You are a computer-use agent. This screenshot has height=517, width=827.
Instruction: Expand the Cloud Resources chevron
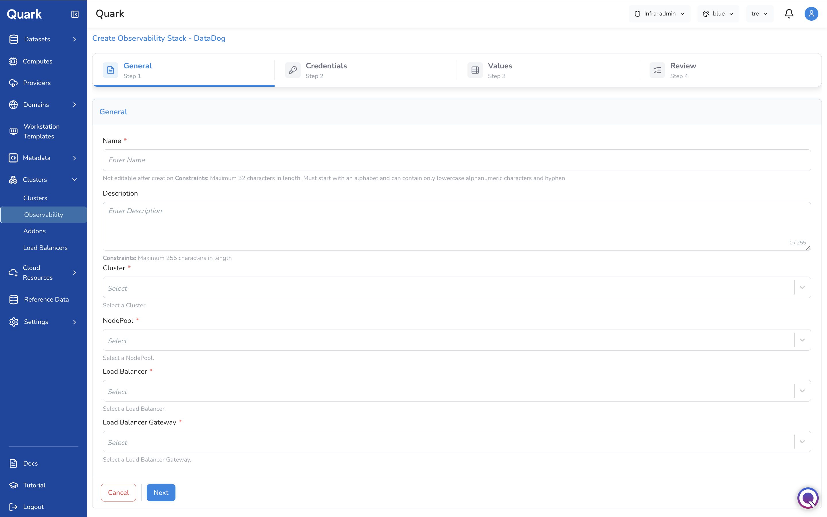tap(74, 273)
